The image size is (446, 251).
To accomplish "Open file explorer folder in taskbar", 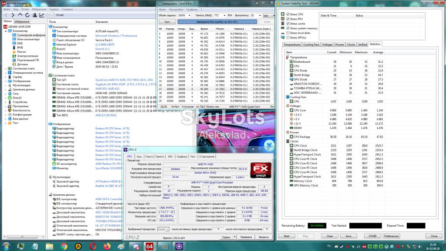I will click(x=50, y=247).
